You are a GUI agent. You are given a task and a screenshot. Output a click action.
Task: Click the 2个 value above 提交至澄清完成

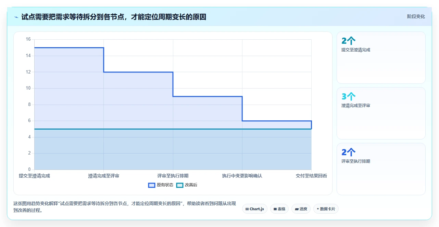click(348, 41)
